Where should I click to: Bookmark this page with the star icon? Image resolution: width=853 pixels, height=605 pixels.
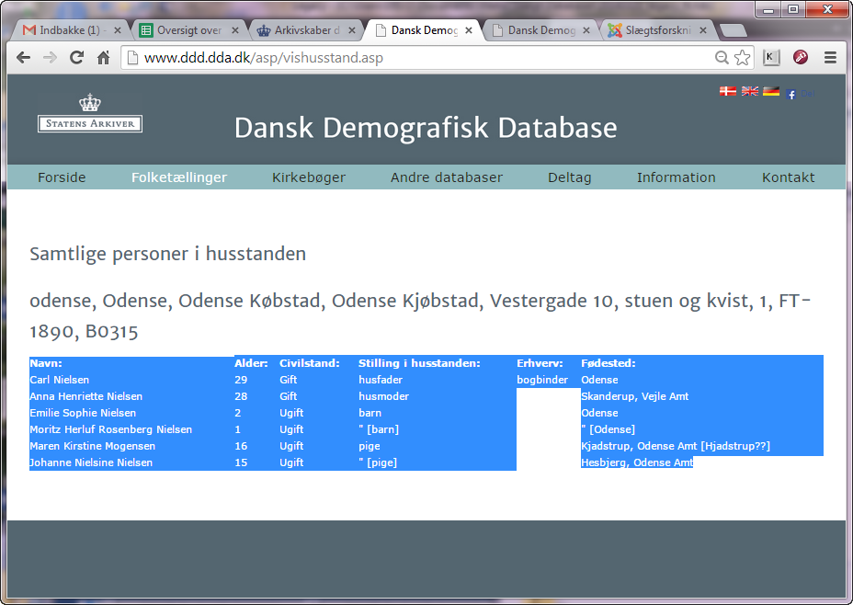pos(742,58)
